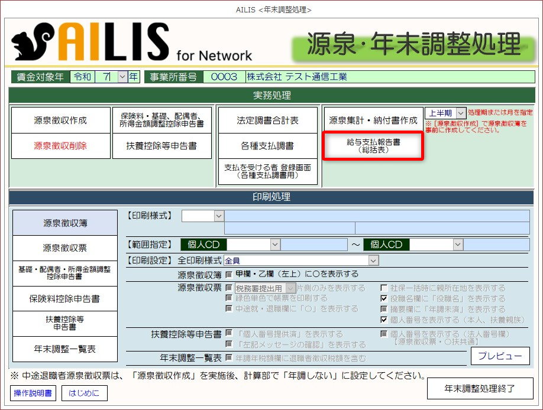The width and height of the screenshot is (543, 410).
Task: Uncheck 役職名欄に「役職名」を表示する
Action: pos(384,298)
